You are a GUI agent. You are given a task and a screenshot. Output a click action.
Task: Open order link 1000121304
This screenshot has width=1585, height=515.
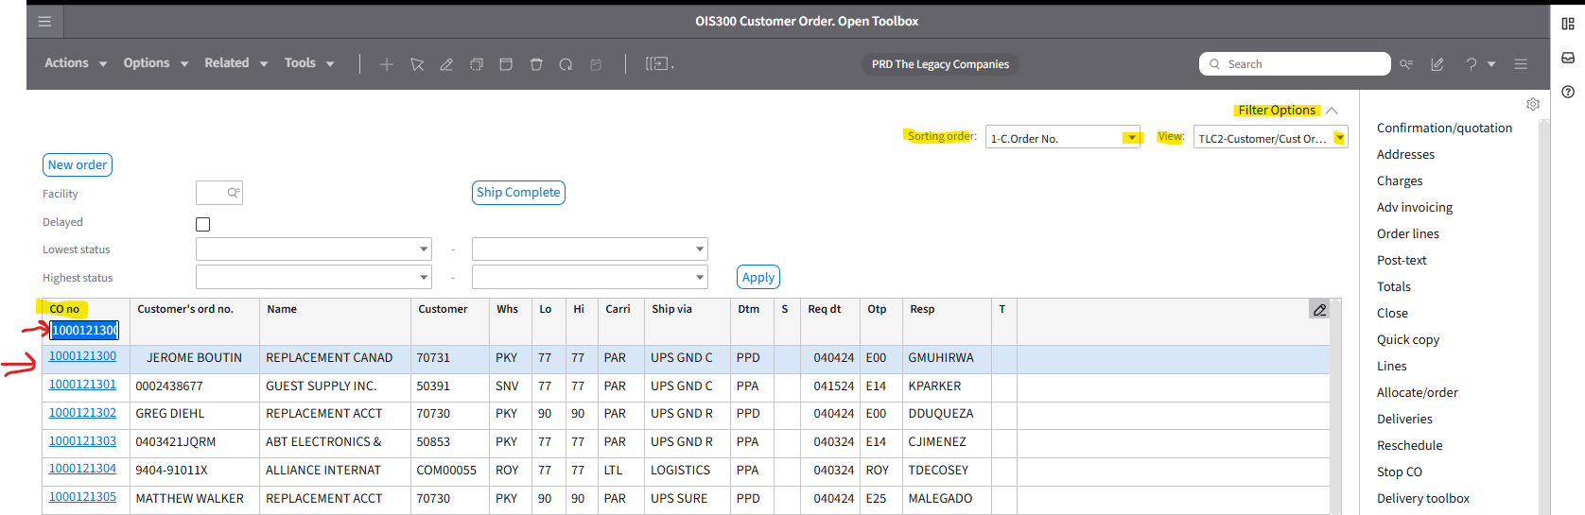pos(82,469)
